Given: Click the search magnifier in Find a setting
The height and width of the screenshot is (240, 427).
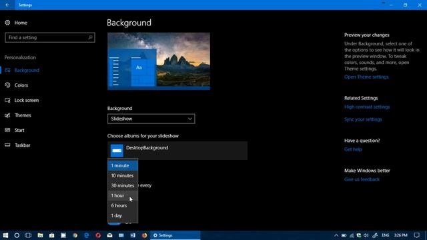Looking at the screenshot, I should 91,37.
